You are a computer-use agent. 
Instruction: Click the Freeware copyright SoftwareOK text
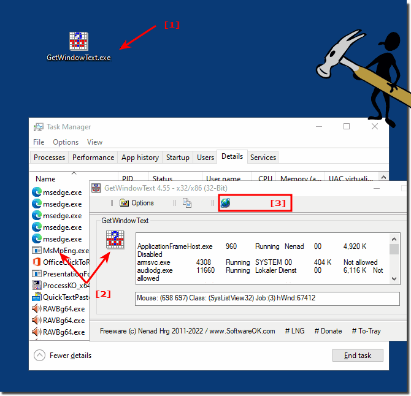[188, 331]
